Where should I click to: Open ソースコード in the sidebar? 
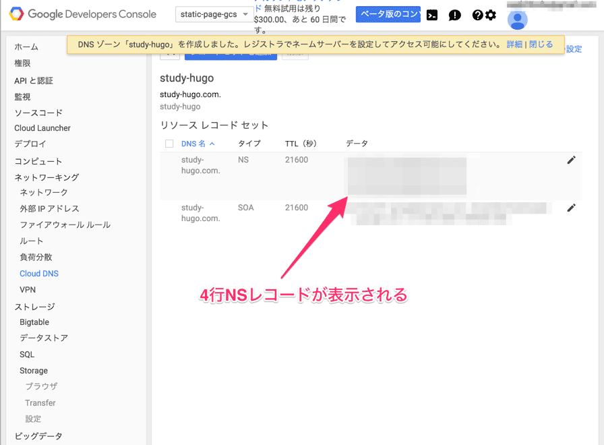[x=38, y=113]
